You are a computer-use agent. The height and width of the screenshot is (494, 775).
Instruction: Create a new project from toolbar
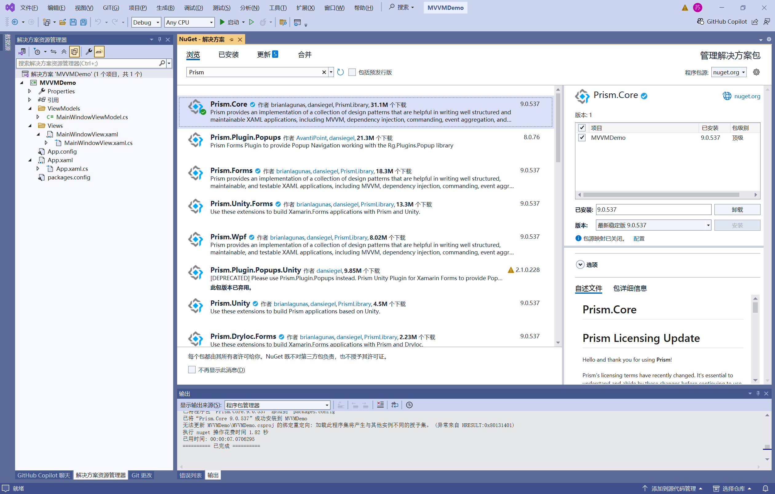click(46, 22)
